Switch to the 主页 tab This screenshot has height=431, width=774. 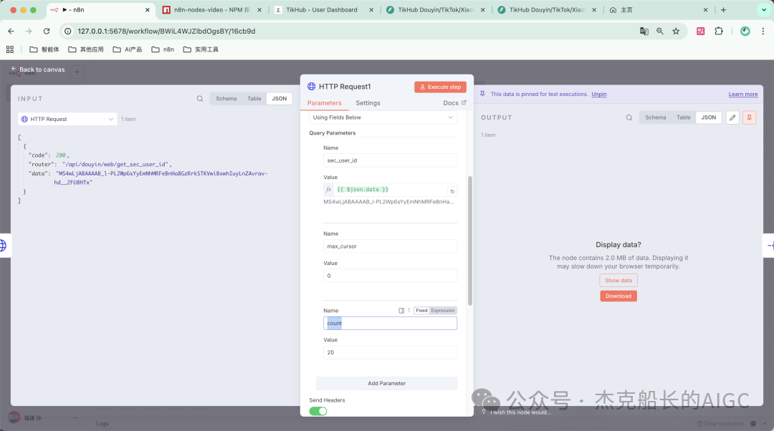tap(658, 10)
